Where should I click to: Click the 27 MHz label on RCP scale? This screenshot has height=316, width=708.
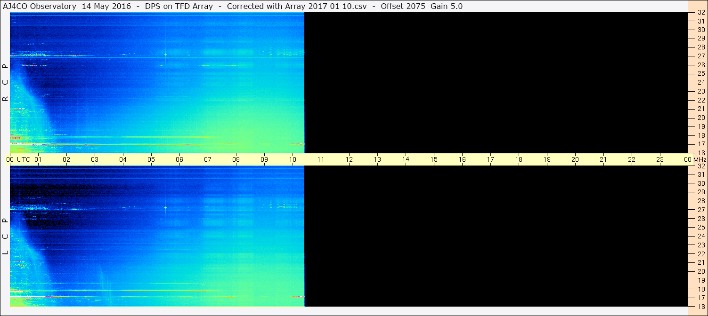[701, 56]
